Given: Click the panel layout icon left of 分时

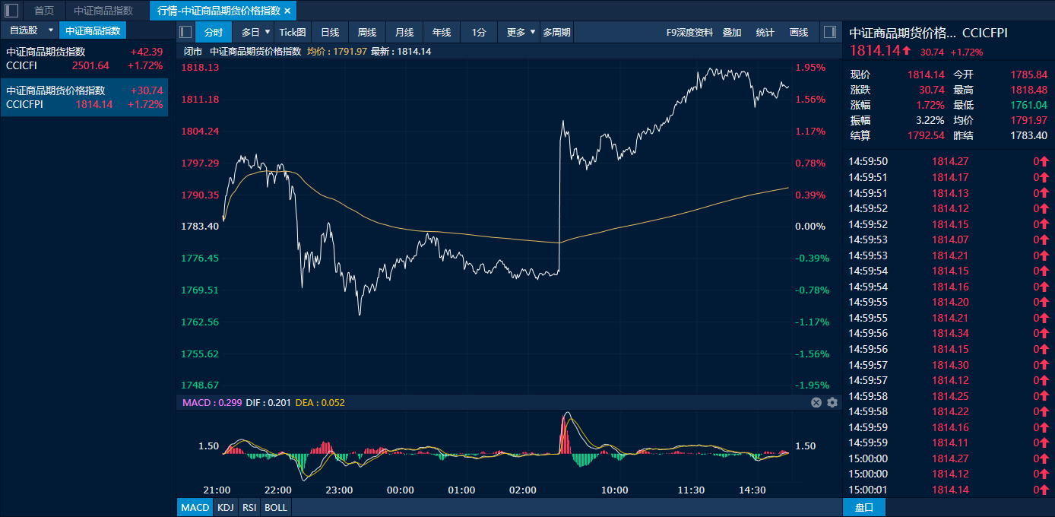Looking at the screenshot, I should [x=184, y=32].
